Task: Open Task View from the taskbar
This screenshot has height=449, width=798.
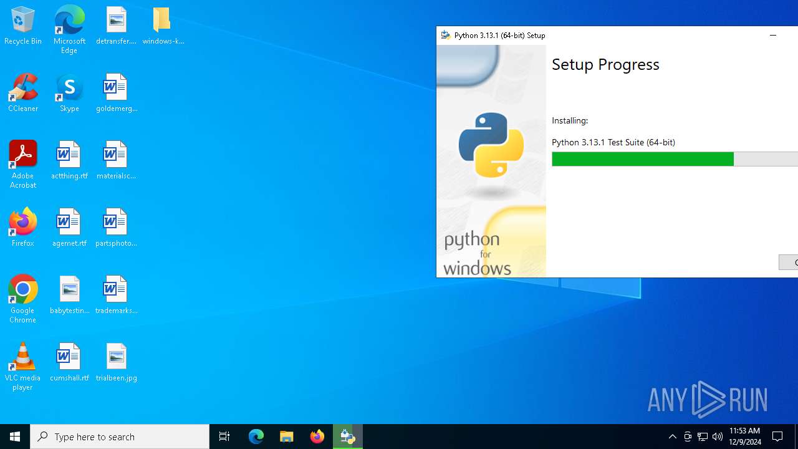Action: (224, 437)
